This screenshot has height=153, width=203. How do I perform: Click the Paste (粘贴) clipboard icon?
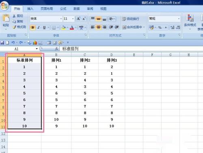(6, 18)
